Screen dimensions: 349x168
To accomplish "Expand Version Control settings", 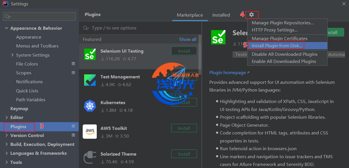I will pyautogui.click(x=7, y=135).
